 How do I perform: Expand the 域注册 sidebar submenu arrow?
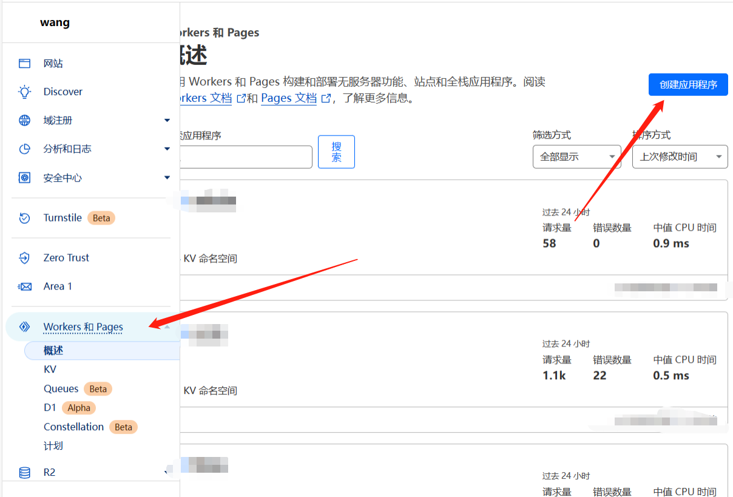pos(167,120)
